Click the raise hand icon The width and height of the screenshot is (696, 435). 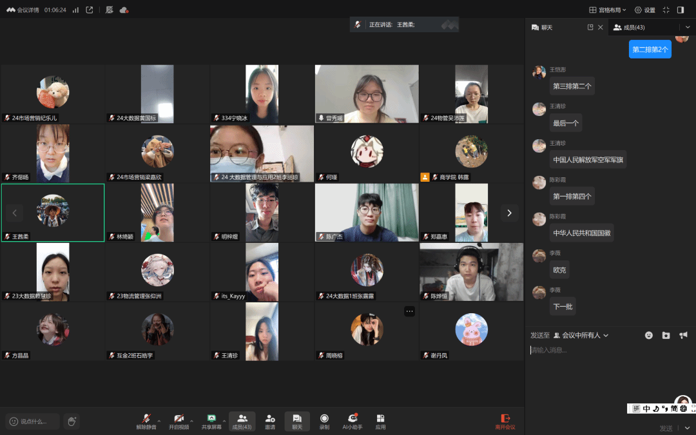point(72,421)
